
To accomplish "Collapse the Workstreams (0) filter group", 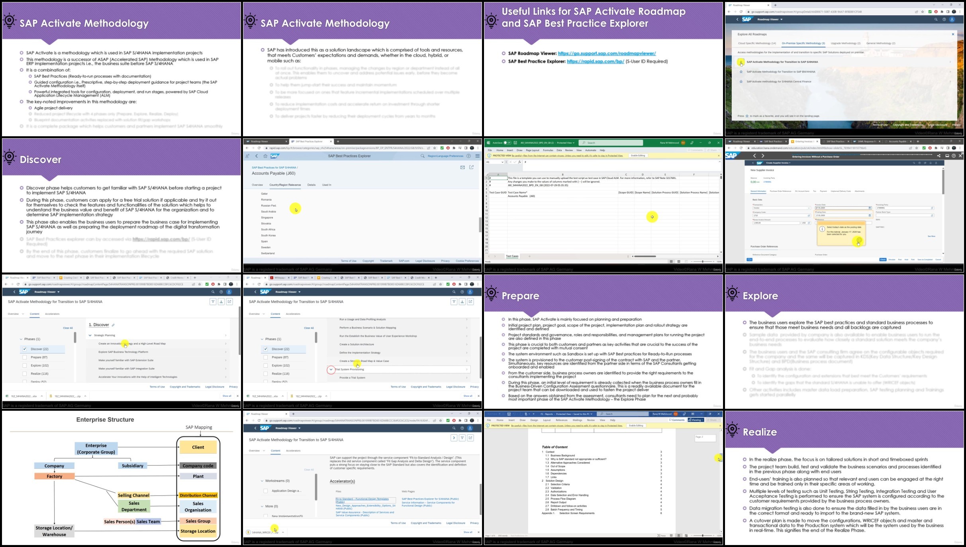I will [262, 481].
